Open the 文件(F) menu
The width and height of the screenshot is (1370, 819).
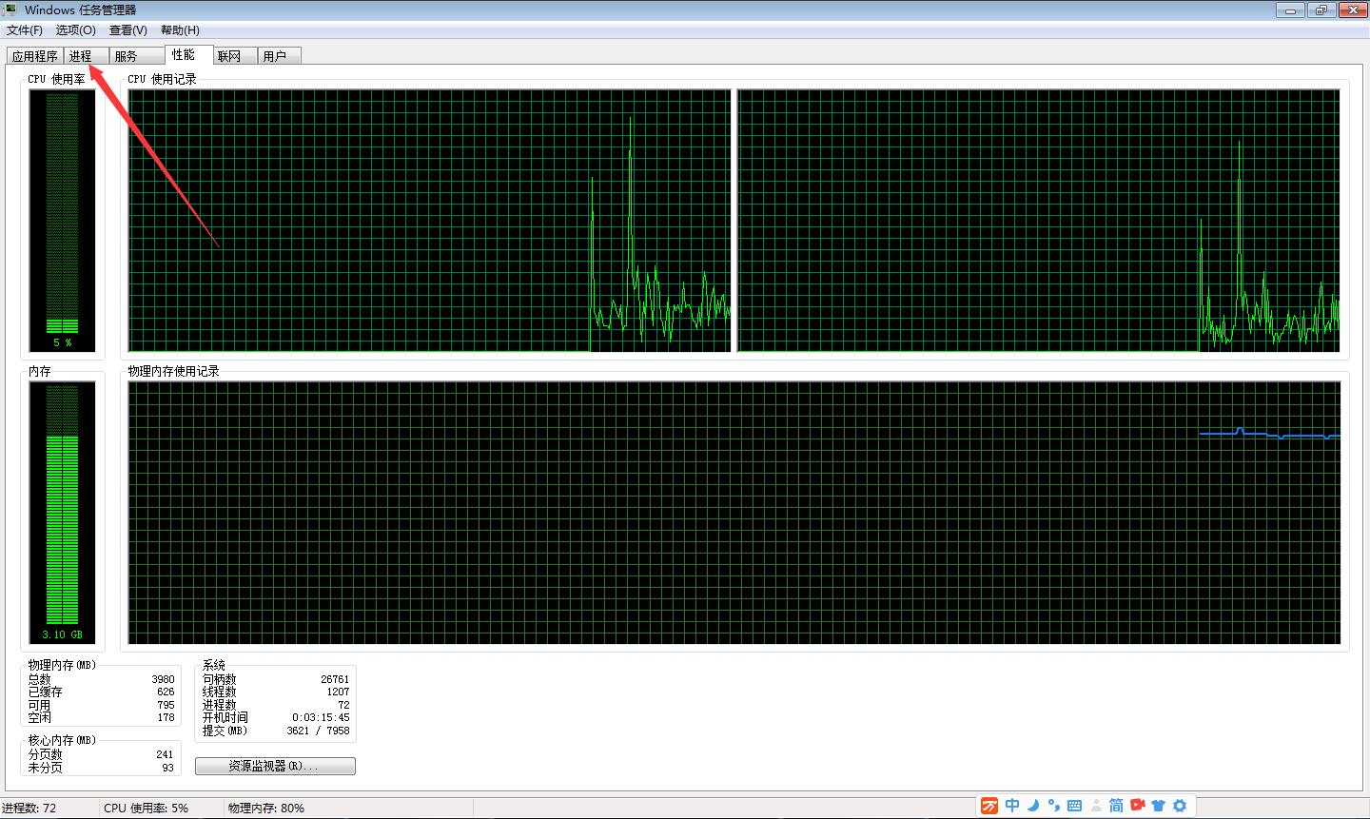[x=25, y=30]
